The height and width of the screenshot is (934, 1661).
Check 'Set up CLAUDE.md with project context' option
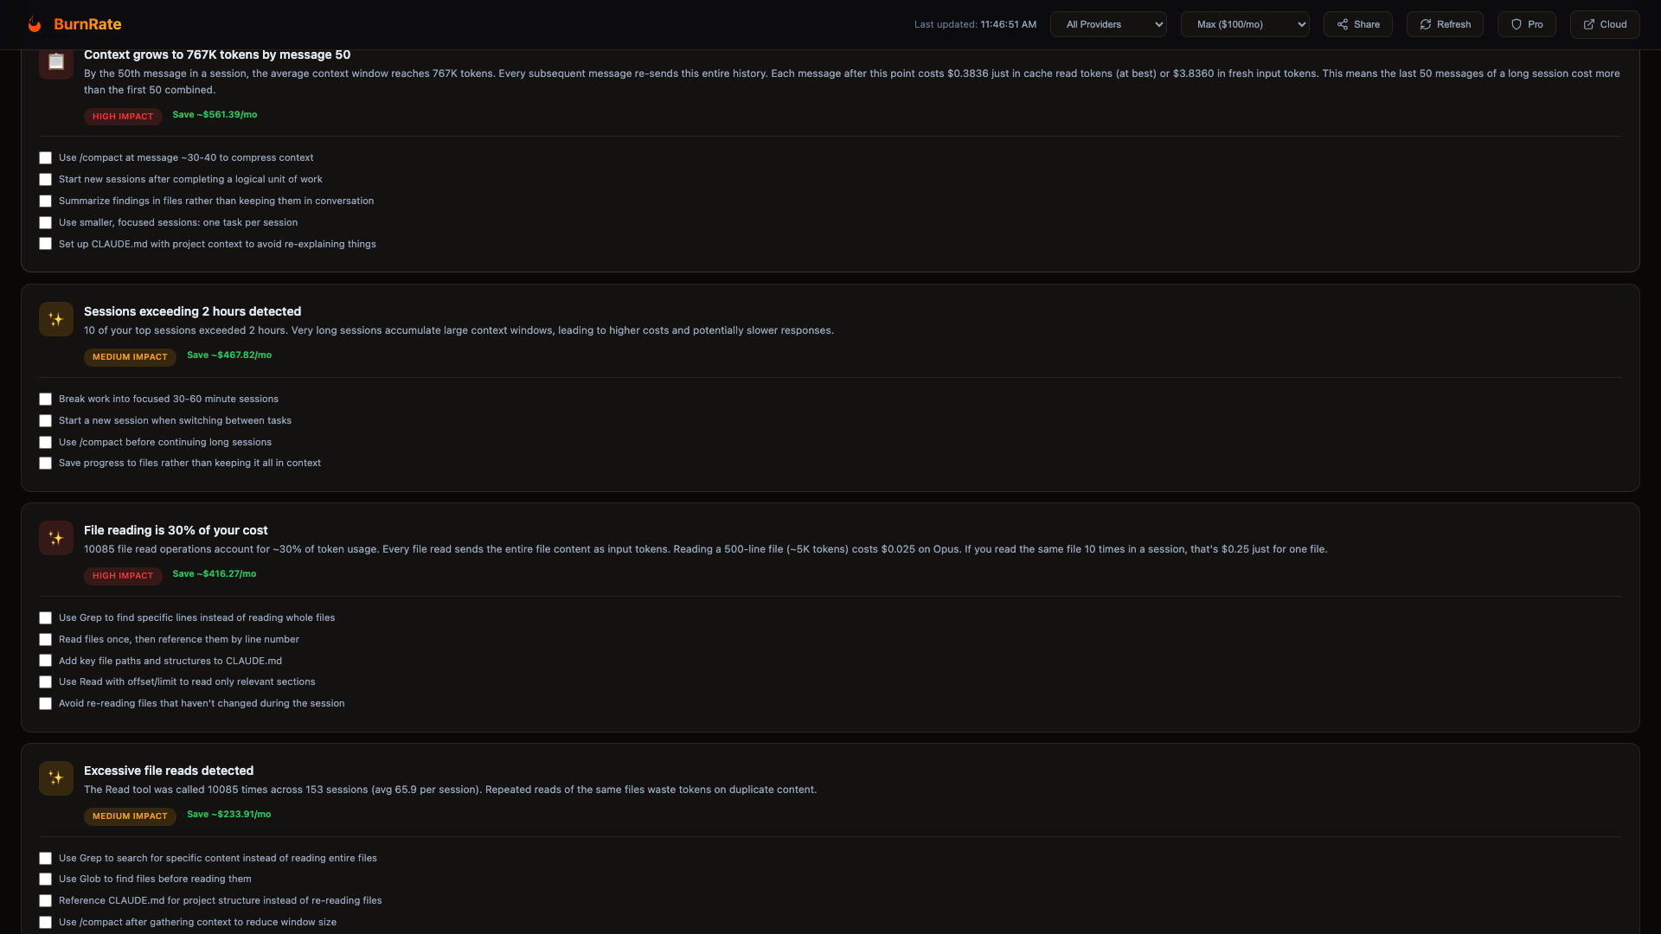pos(46,244)
